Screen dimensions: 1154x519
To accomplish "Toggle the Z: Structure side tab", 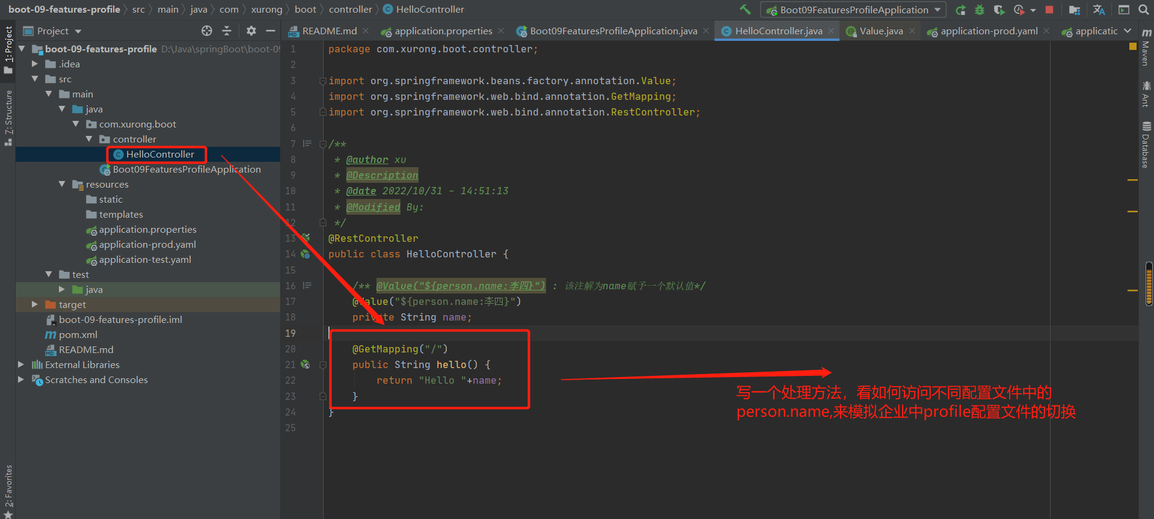I will (x=8, y=118).
